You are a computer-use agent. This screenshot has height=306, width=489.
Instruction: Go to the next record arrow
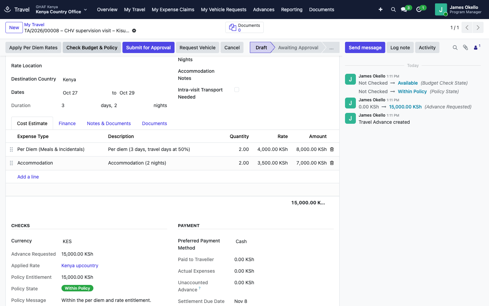click(x=478, y=28)
